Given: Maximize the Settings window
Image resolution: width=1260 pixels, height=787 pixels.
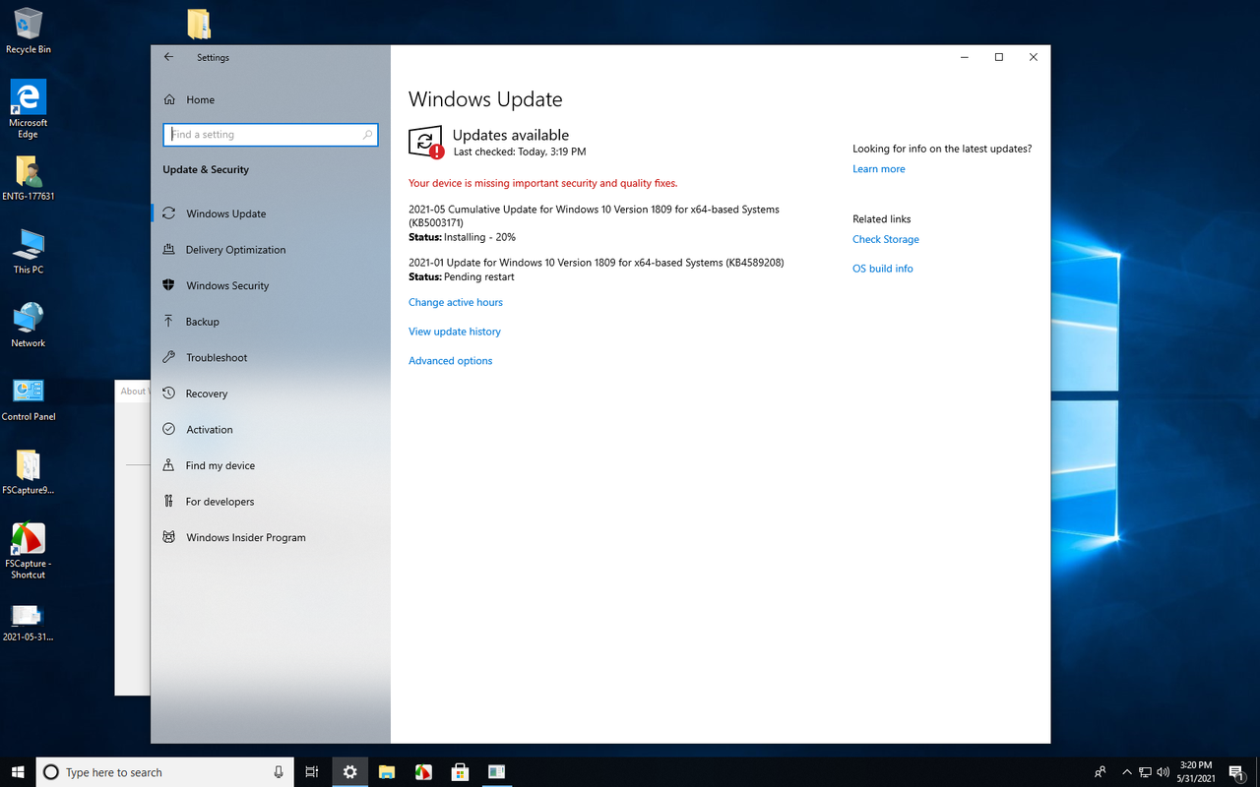Looking at the screenshot, I should click(998, 57).
